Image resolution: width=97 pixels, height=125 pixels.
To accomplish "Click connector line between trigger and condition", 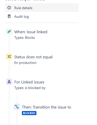I will click(x=9, y=44).
